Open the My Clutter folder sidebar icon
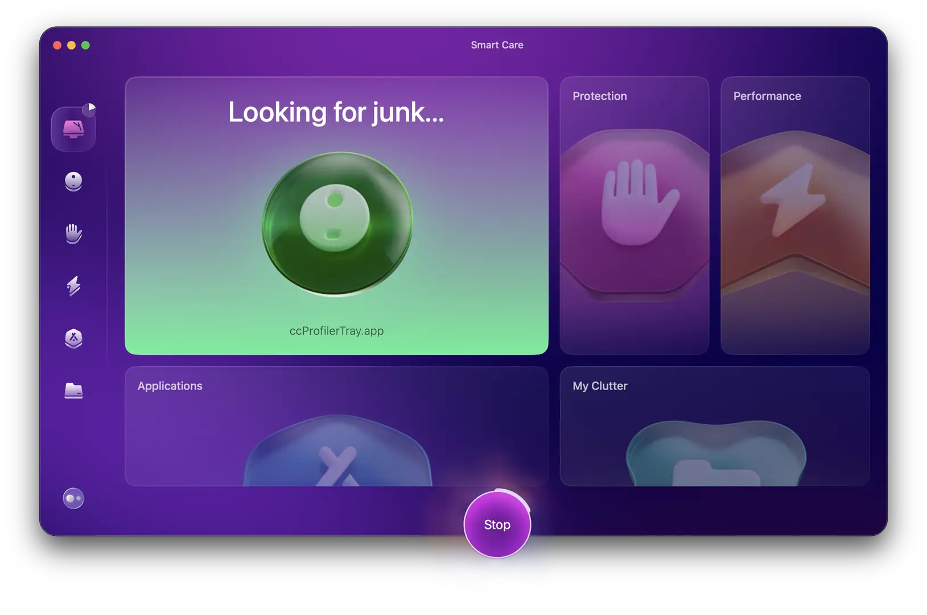Screen dimensions: 927x615 click(x=73, y=391)
